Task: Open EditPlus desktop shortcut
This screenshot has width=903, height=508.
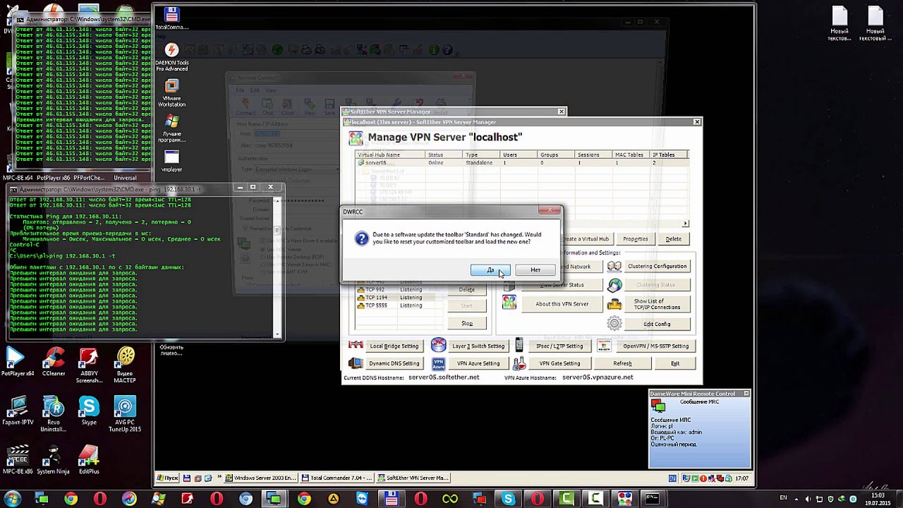Action: (89, 459)
